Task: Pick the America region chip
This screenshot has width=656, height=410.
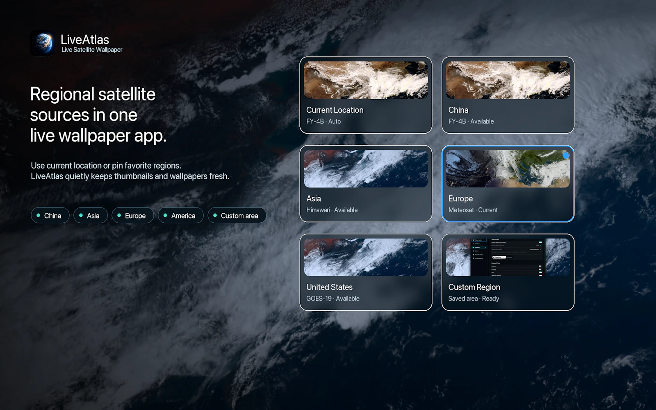Action: pyautogui.click(x=180, y=215)
